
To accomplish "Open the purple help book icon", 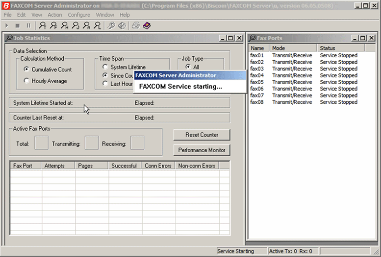I will click(147, 25).
